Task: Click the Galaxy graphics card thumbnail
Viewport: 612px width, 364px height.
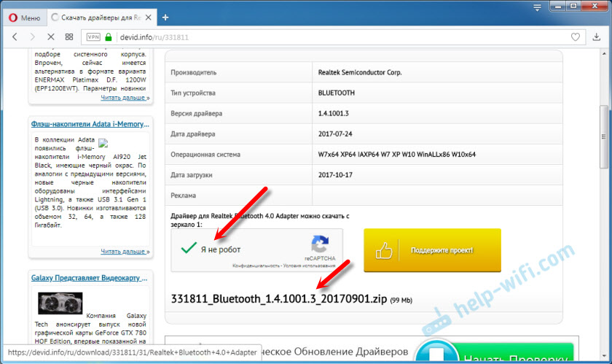Action: [x=60, y=303]
